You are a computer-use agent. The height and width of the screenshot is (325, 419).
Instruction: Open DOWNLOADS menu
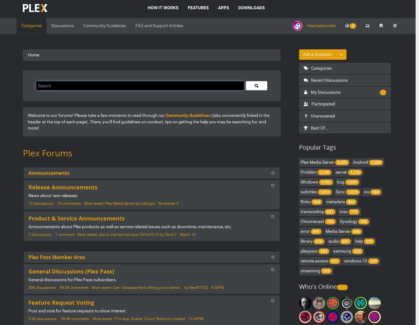click(x=252, y=8)
